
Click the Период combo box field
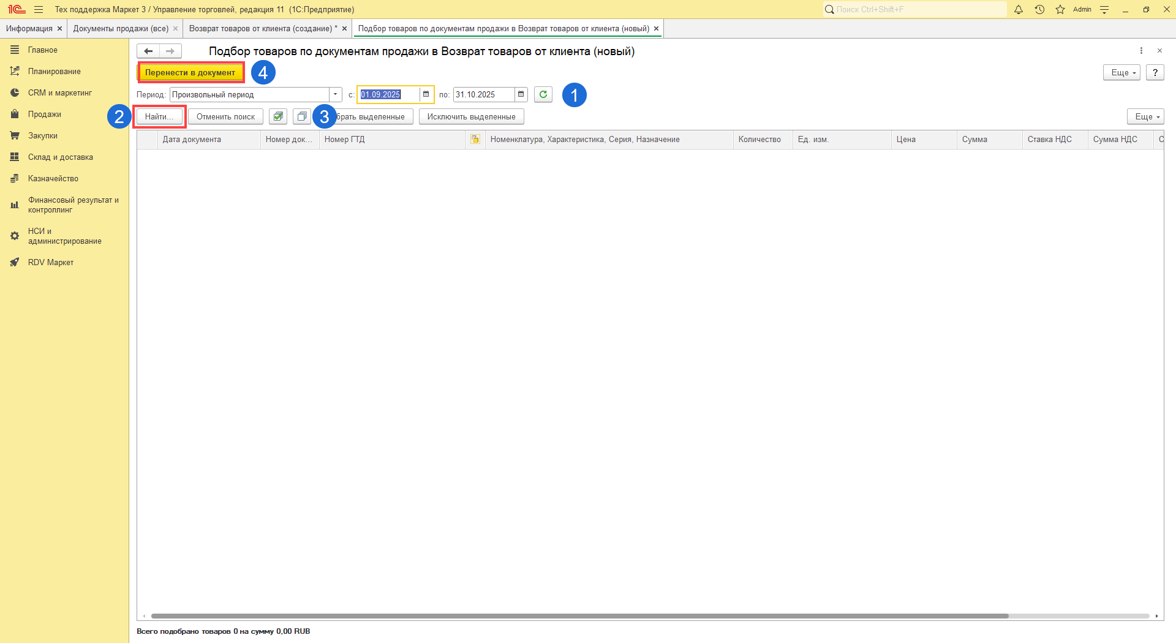pyautogui.click(x=250, y=94)
